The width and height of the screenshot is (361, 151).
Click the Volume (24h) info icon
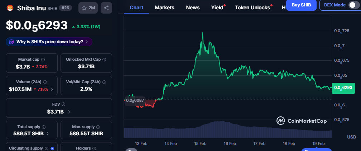pos(45,82)
